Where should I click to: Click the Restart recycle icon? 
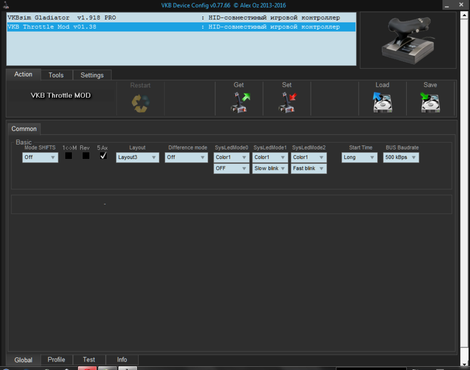(140, 103)
